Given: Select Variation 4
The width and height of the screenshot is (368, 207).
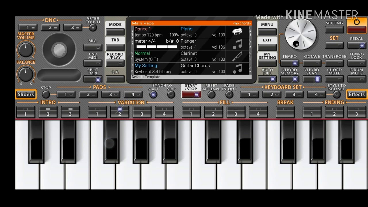Looking at the screenshot, I should pos(164,112).
